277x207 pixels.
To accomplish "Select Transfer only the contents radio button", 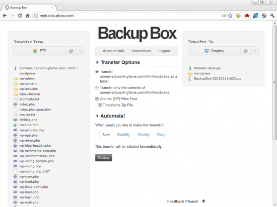I will (97, 88).
